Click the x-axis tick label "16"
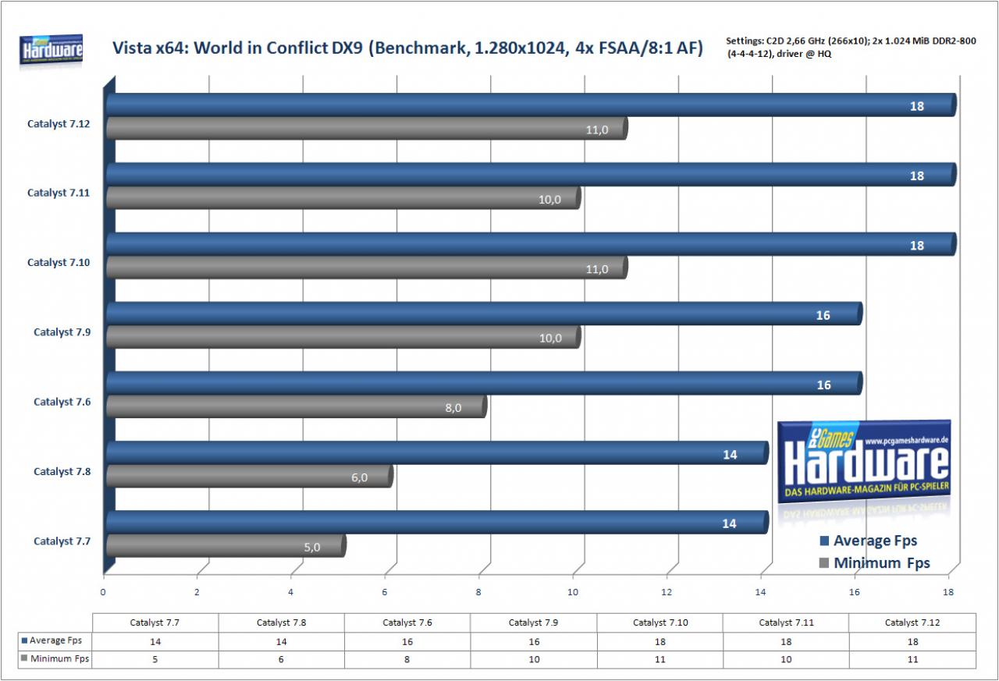 pos(855,592)
